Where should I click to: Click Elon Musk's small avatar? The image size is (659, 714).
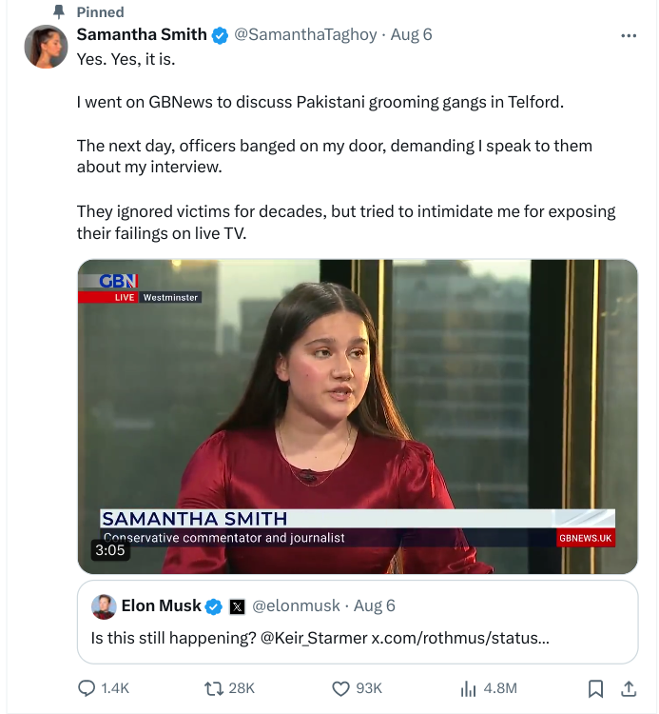(104, 606)
